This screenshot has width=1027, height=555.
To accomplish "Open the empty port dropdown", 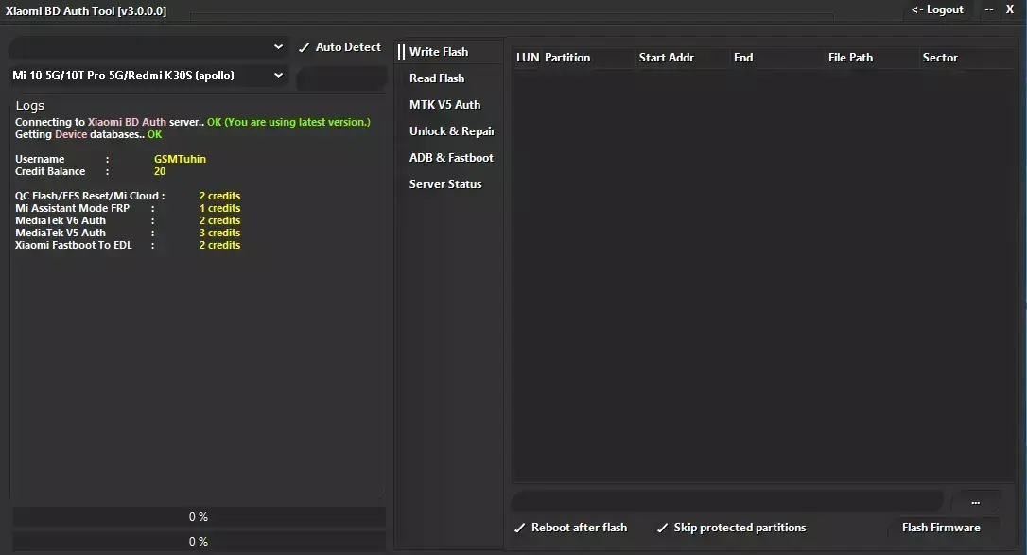I will point(148,47).
